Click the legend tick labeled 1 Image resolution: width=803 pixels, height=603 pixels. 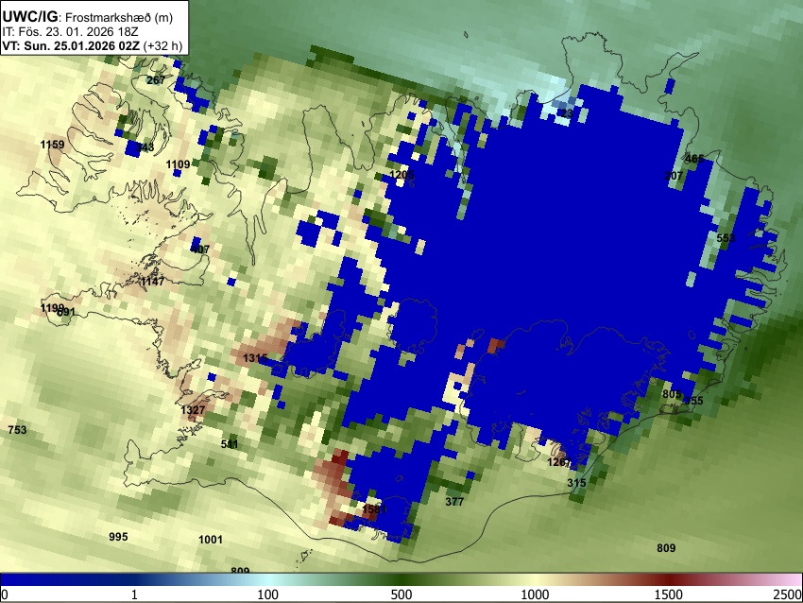pos(134,594)
